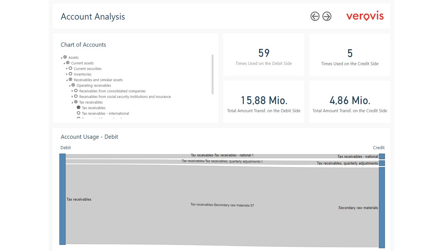Click the Tax receivables - national credit node
Screen dimensions: 447x251
(x=382, y=157)
